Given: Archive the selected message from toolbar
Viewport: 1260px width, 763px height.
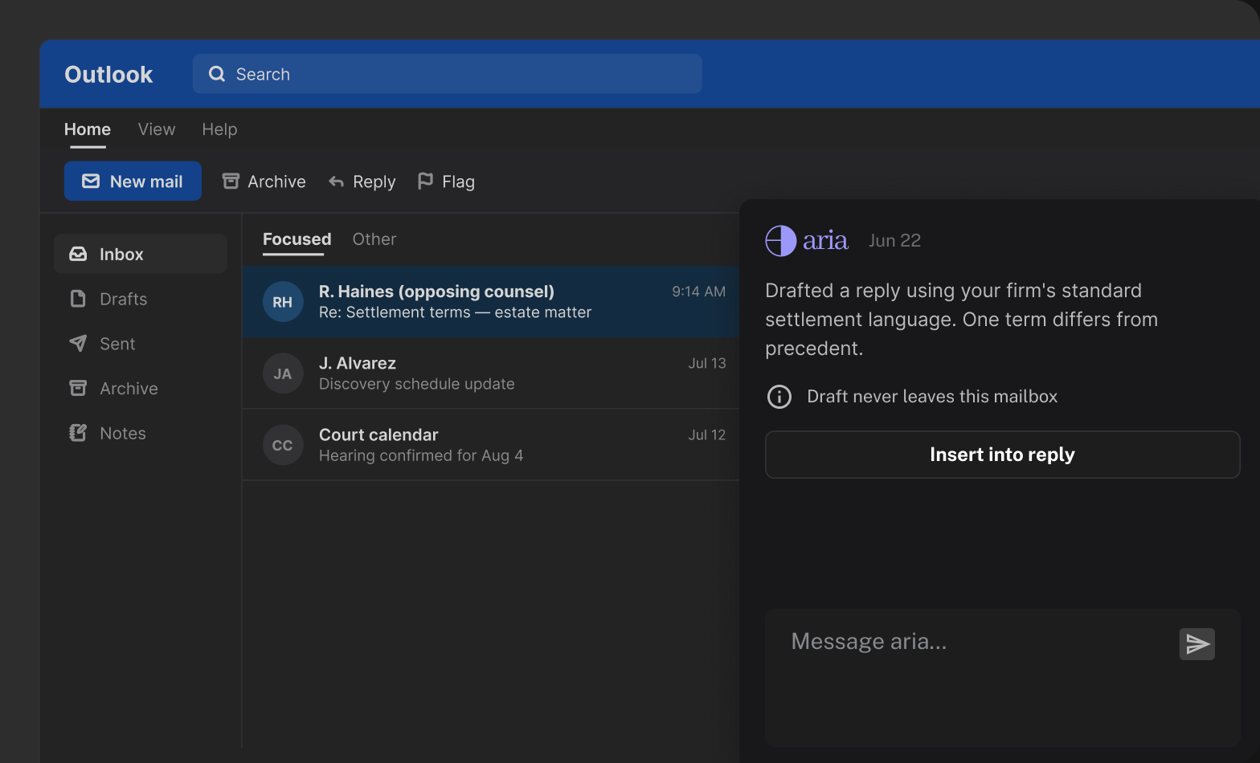Looking at the screenshot, I should pos(264,182).
